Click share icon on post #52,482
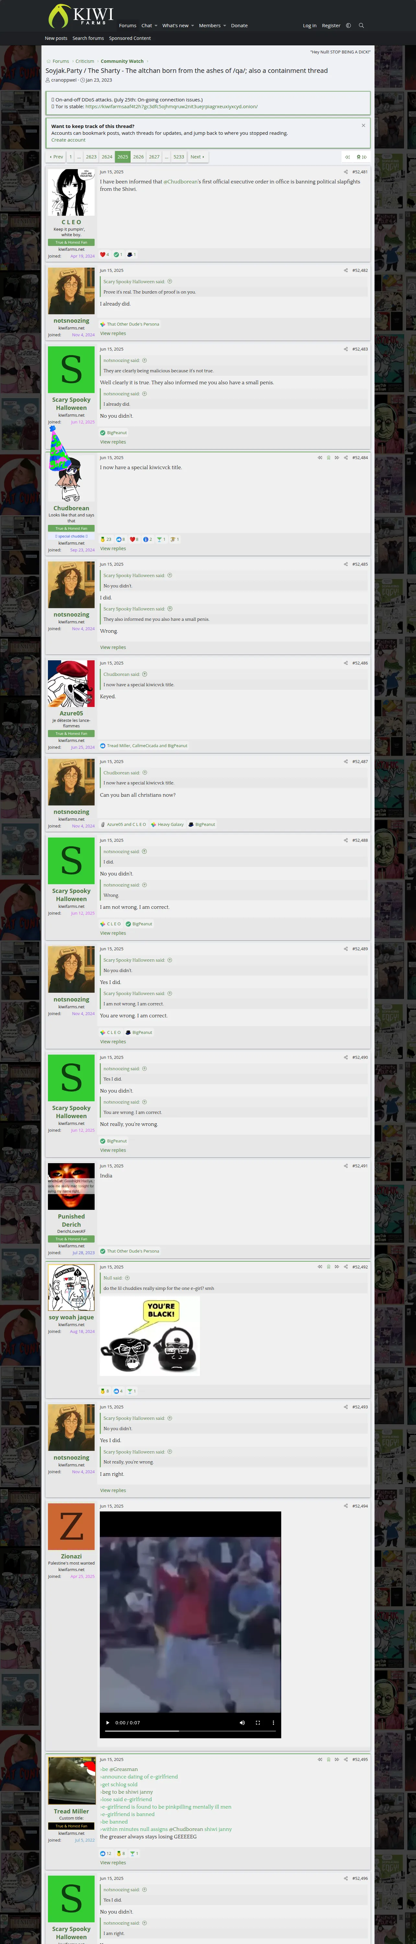The width and height of the screenshot is (416, 1944). pyautogui.click(x=346, y=270)
